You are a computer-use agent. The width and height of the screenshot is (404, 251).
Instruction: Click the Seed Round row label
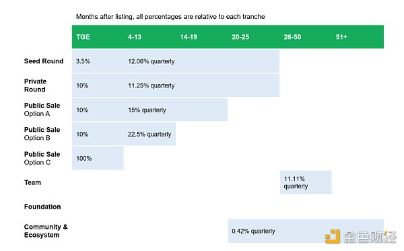[44, 61]
